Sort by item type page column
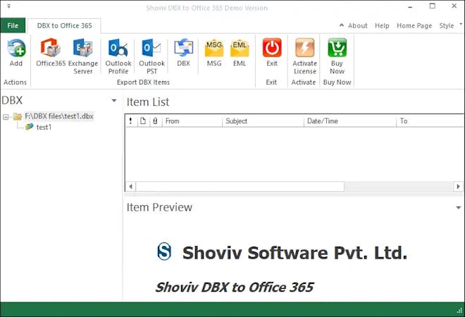 143,121
